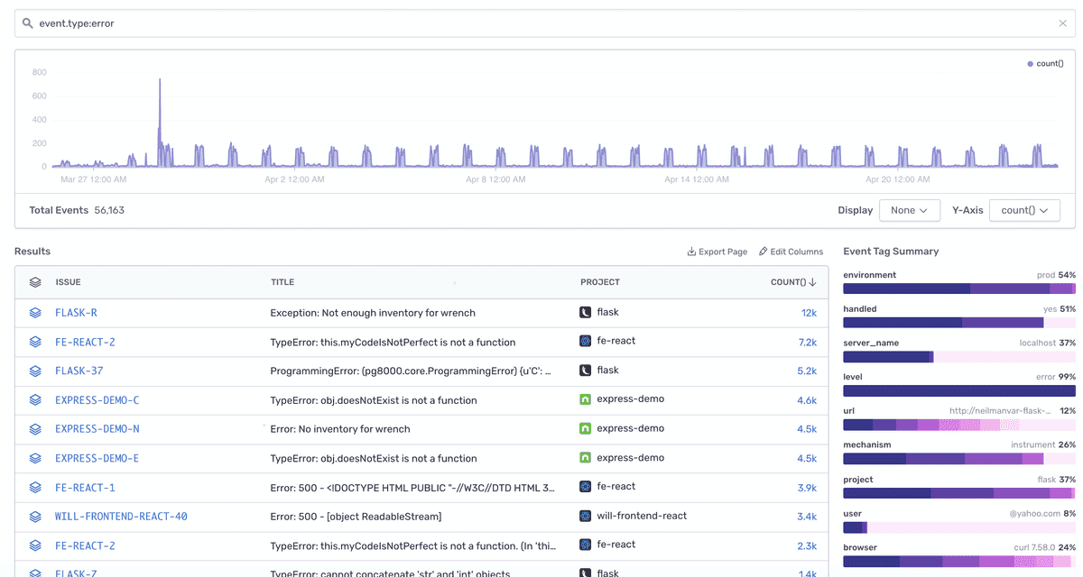Click the search magnifier icon
The width and height of the screenshot is (1083, 577).
pyautogui.click(x=28, y=23)
